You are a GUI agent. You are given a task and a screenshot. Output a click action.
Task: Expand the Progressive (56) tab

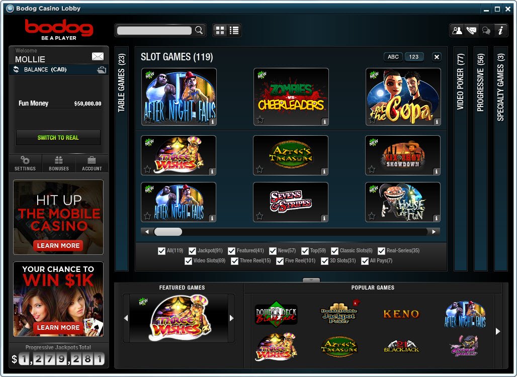click(x=480, y=158)
